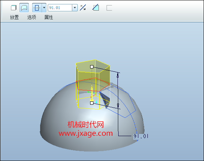Select the extrude as solid icon
204x161 pixels.
[x=14, y=8]
